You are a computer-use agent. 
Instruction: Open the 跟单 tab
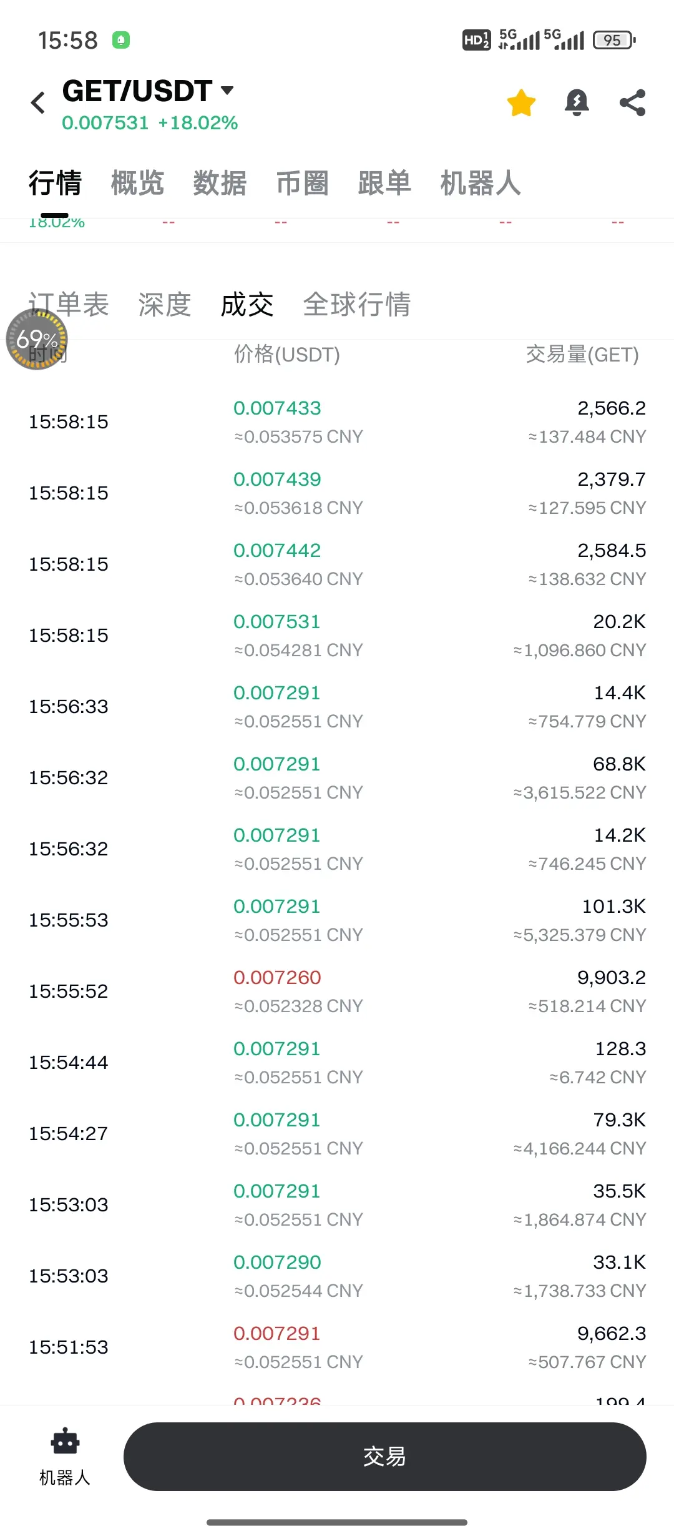[384, 183]
